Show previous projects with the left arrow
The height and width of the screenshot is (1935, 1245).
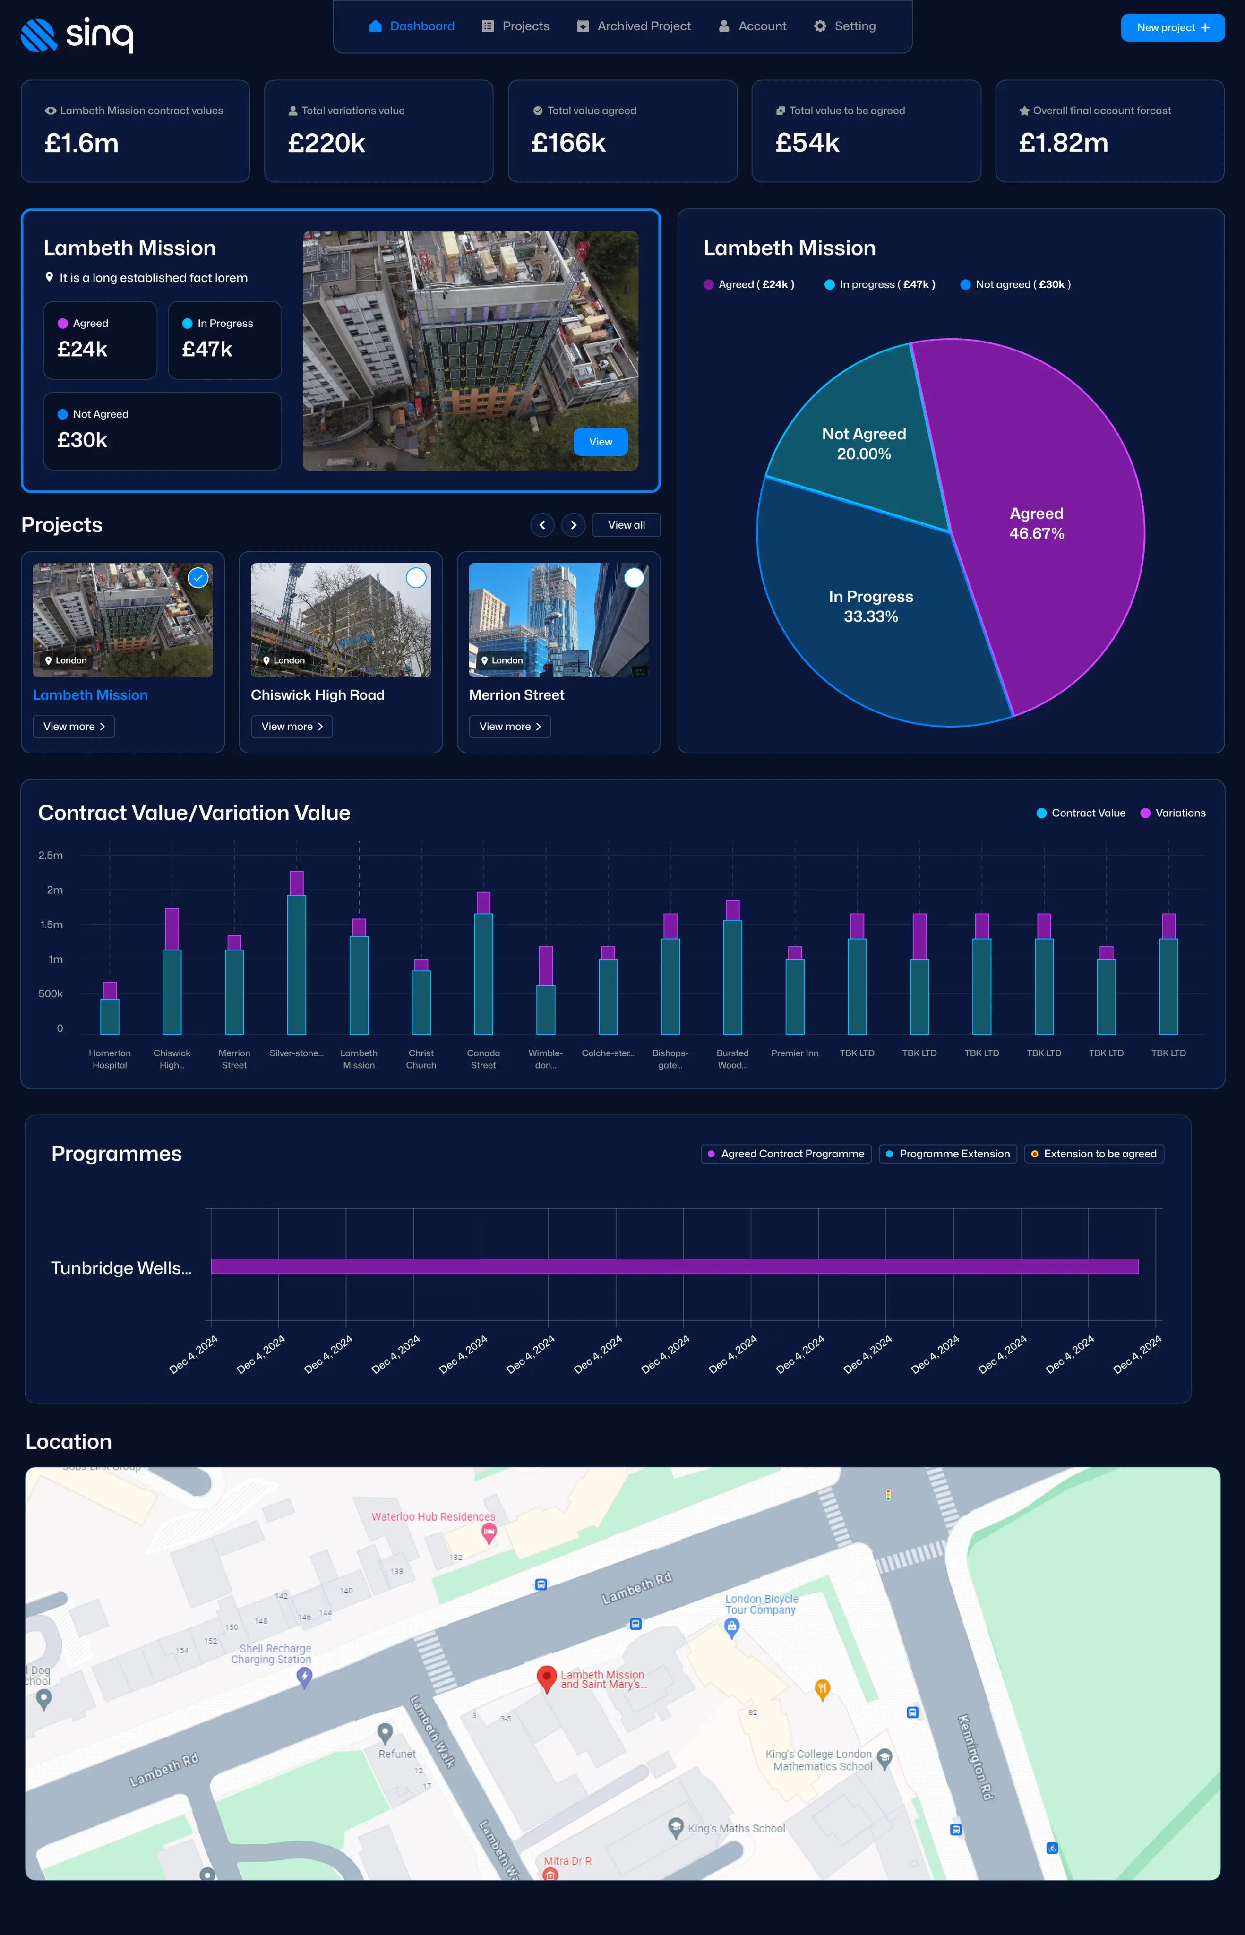point(542,525)
